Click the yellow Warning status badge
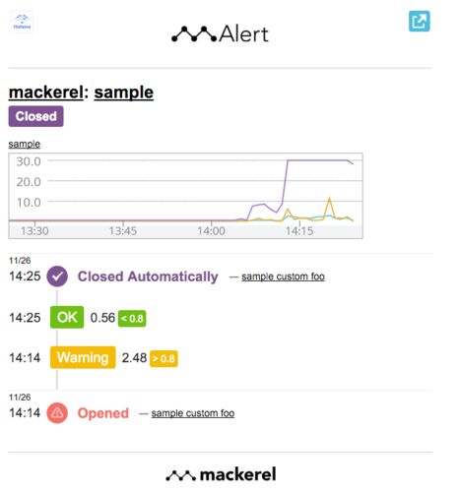 coord(83,357)
